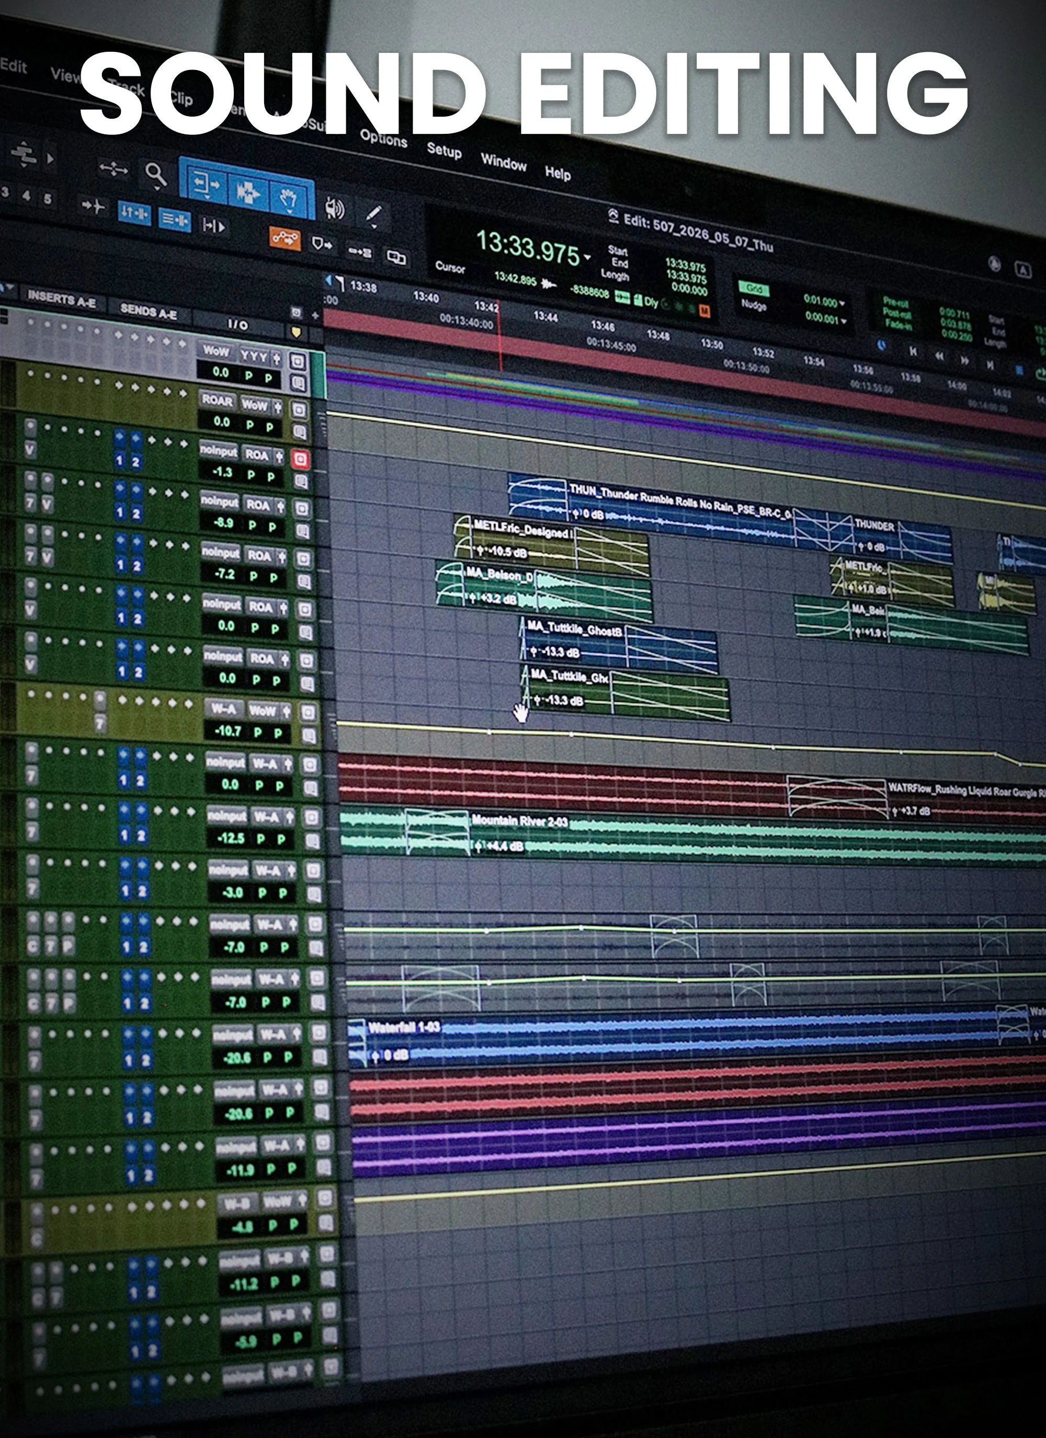Toggle the V button on -1.3 track
Screen dimensions: 1046x1438
[x=30, y=450]
